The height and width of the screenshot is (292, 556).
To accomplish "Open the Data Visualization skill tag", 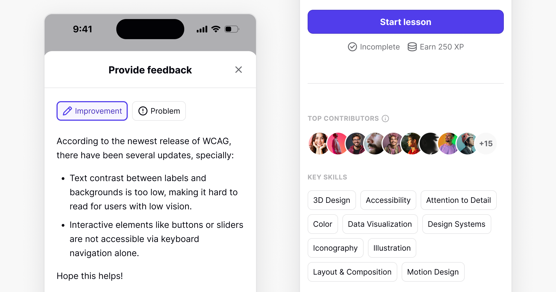I will pos(380,224).
